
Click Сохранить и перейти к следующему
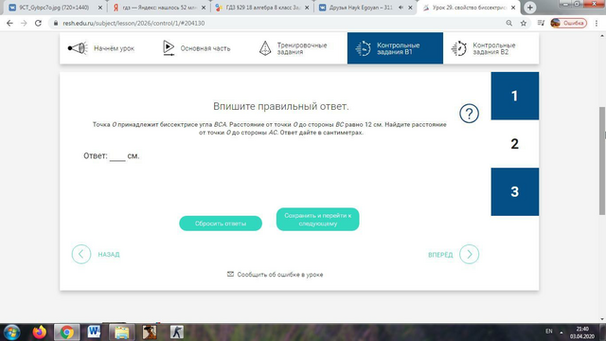[x=318, y=219]
